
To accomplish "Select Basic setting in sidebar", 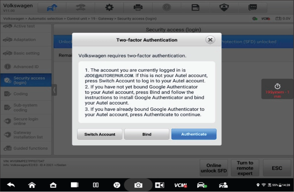I will point(26,53).
